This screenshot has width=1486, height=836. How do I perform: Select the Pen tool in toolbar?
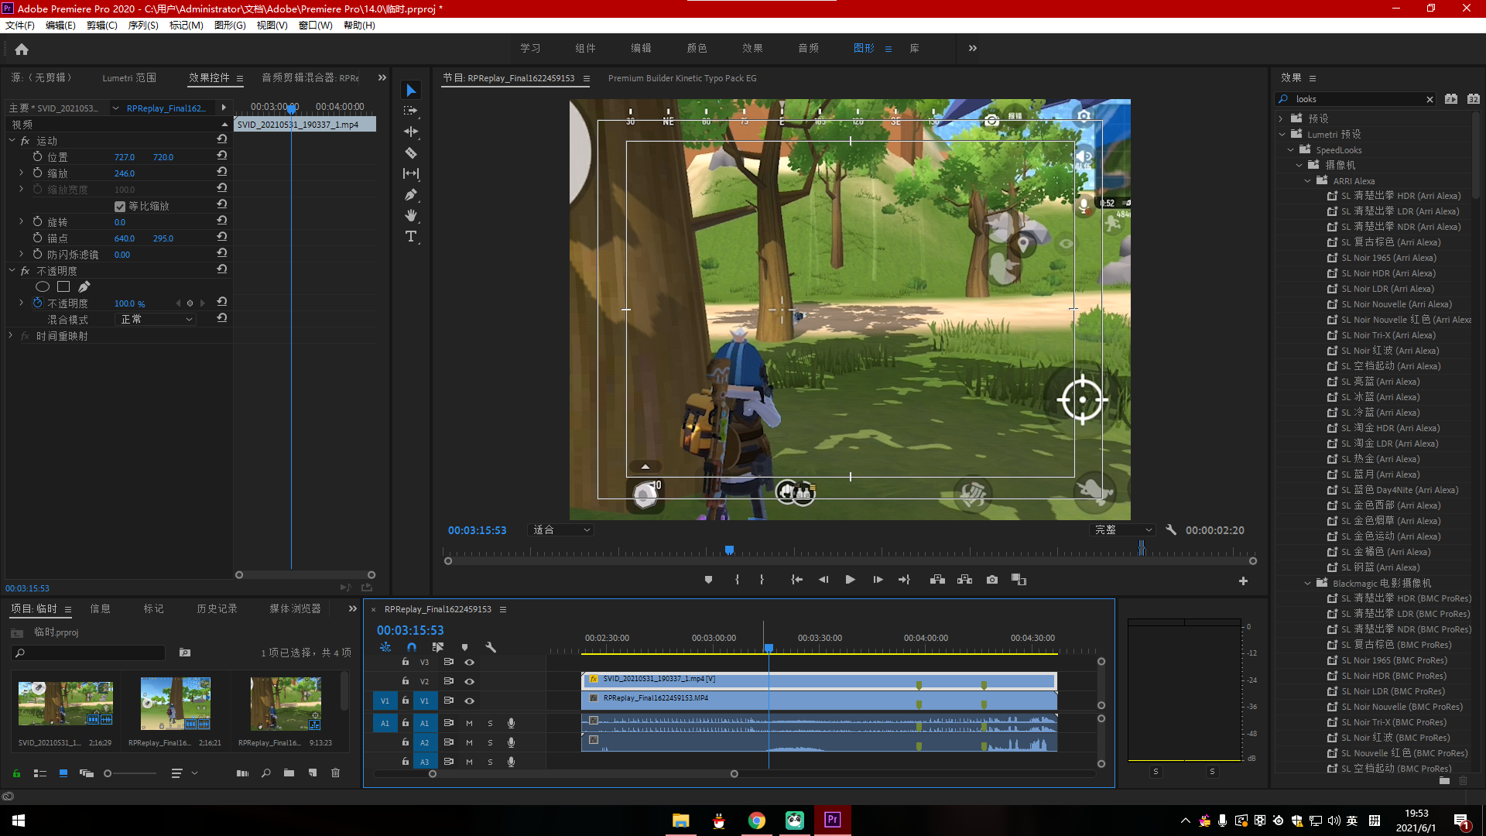pos(411,195)
